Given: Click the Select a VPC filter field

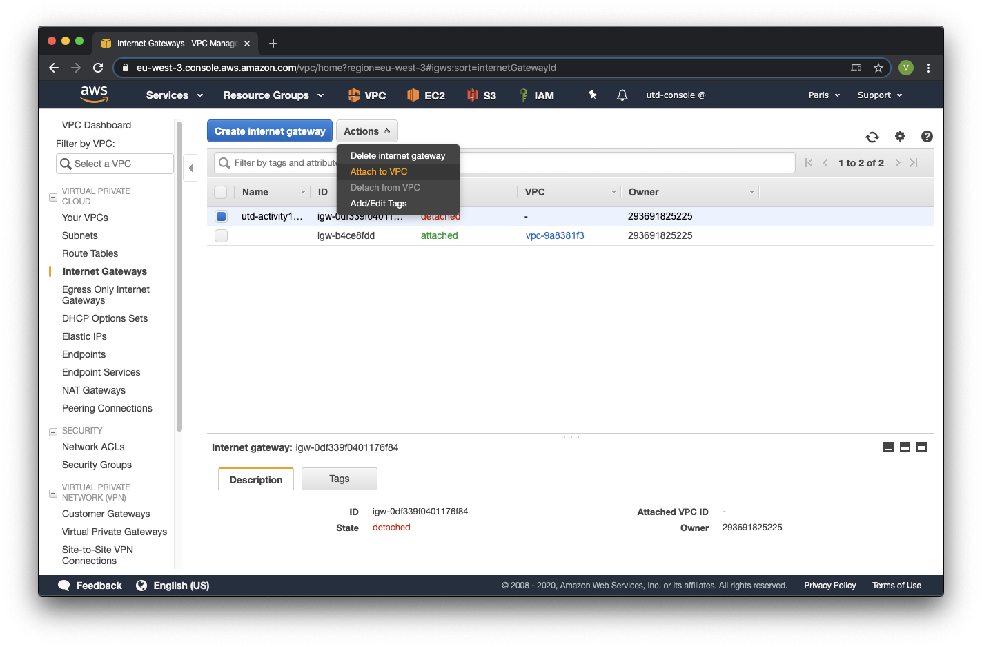Looking at the screenshot, I should coord(115,164).
